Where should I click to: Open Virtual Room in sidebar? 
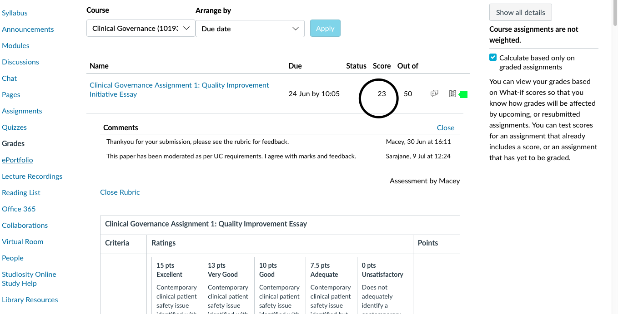[x=23, y=241]
